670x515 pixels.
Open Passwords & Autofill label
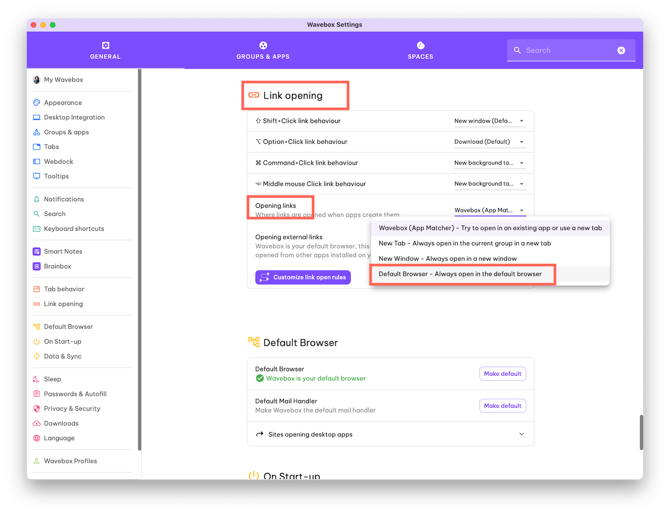[x=75, y=394]
